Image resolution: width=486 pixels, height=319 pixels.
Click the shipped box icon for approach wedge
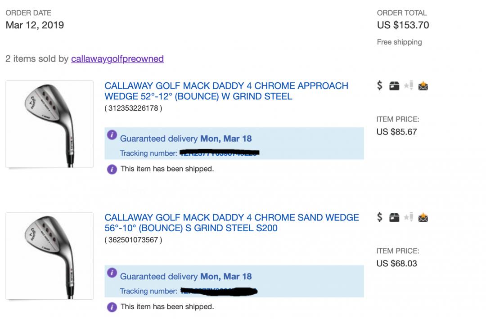pyautogui.click(x=394, y=86)
